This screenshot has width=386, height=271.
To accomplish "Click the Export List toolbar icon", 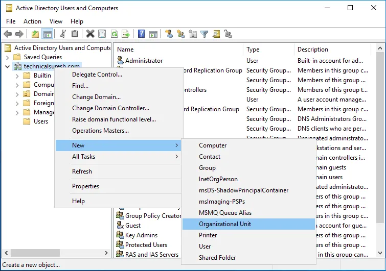I will click(x=126, y=34).
